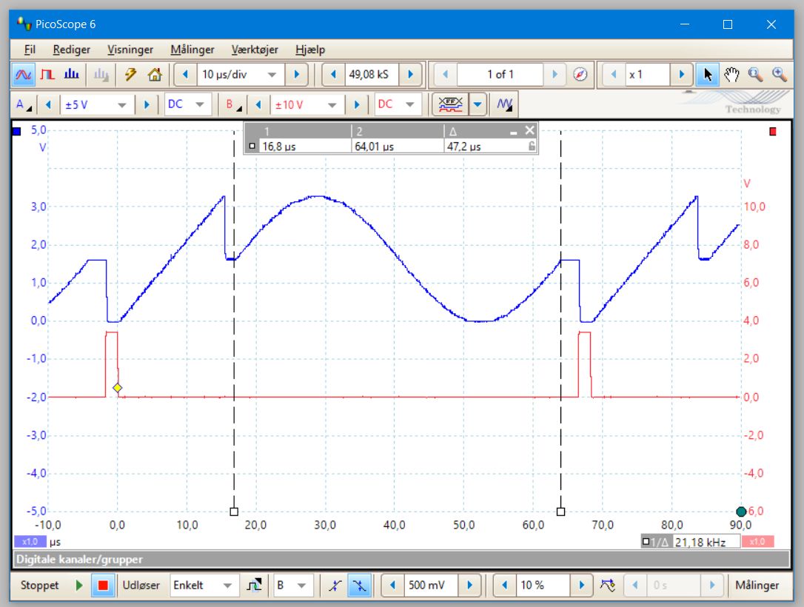Click the home/default settings icon
The height and width of the screenshot is (607, 804).
click(x=155, y=75)
